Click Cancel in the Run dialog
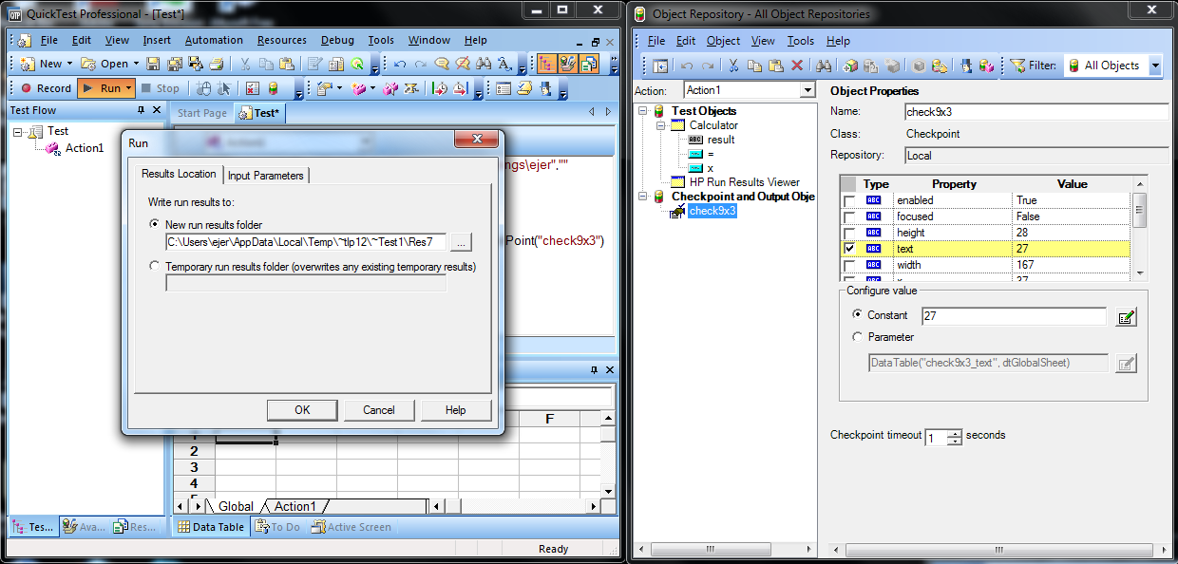 tap(379, 410)
